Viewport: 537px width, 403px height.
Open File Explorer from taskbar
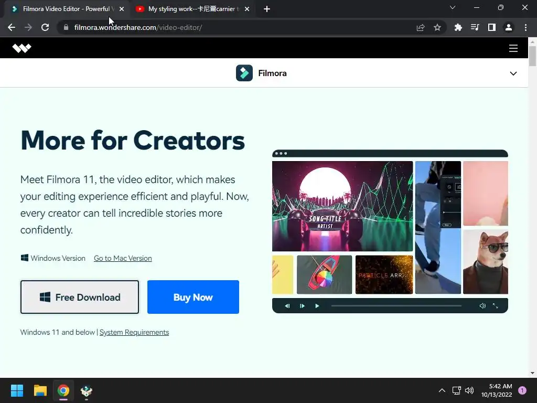[x=40, y=390]
